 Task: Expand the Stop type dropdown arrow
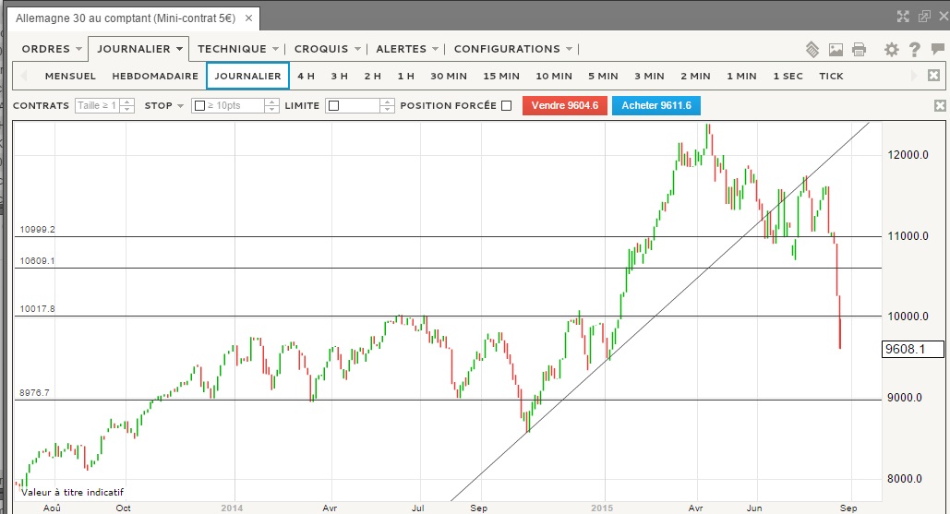[180, 105]
